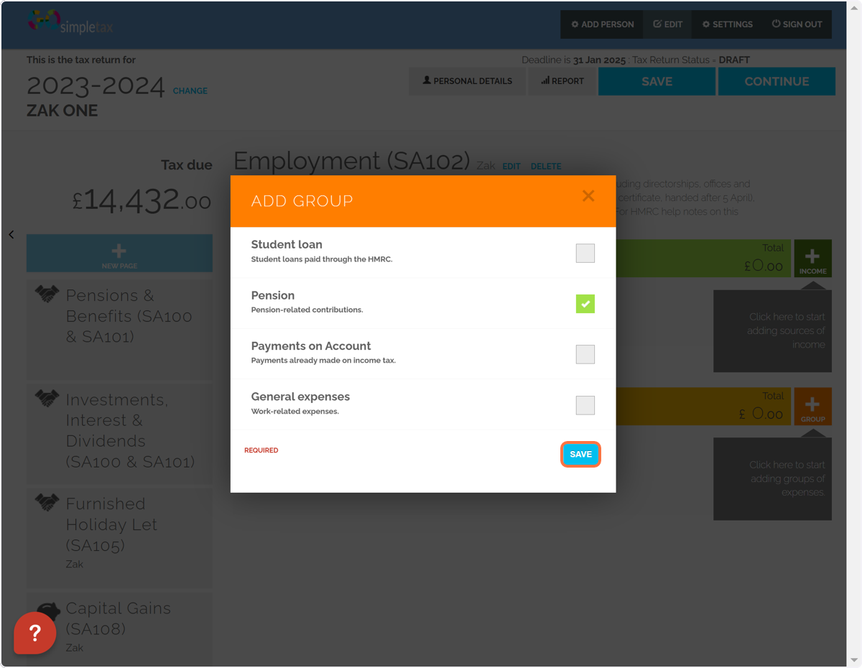Open the Edit menu in the top bar
The height and width of the screenshot is (668, 862).
[667, 24]
